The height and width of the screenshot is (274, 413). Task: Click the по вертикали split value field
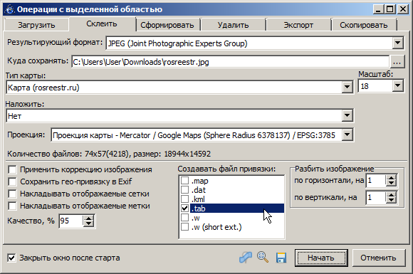point(376,197)
